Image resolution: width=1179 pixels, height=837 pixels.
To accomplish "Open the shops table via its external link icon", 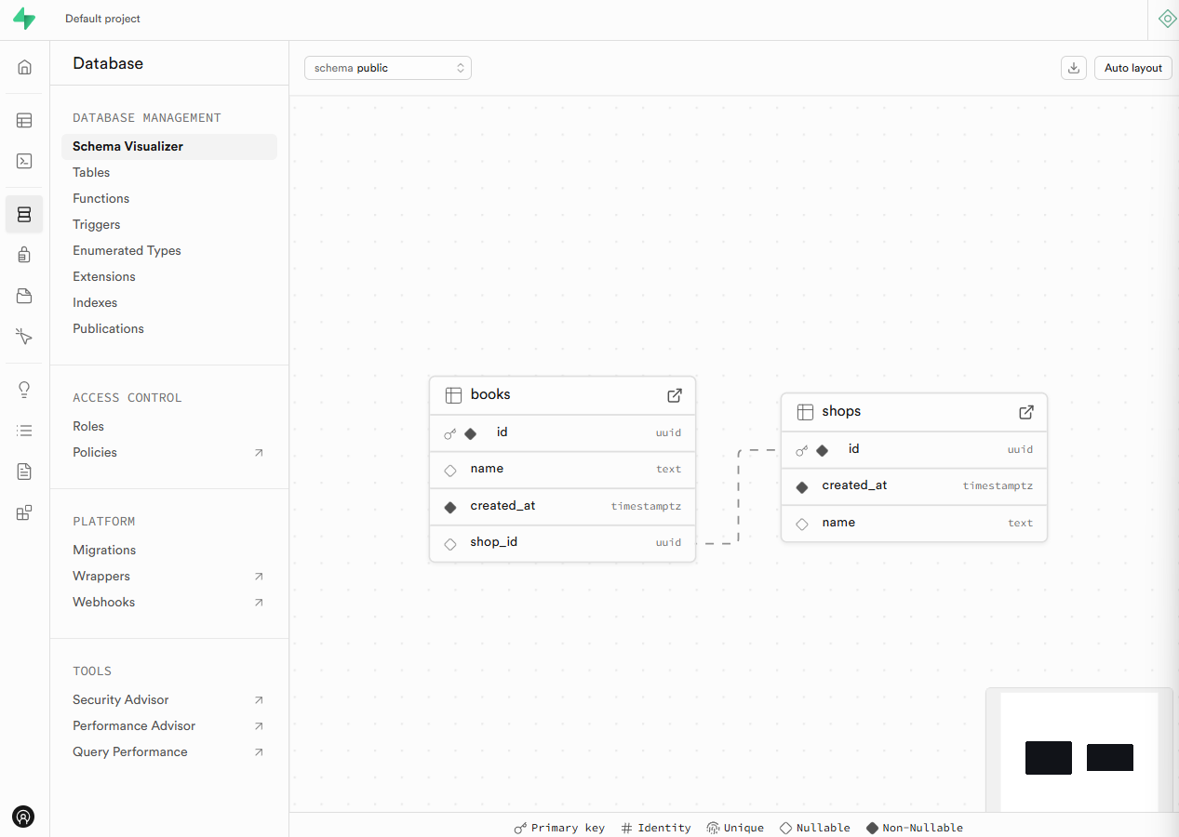I will point(1025,412).
